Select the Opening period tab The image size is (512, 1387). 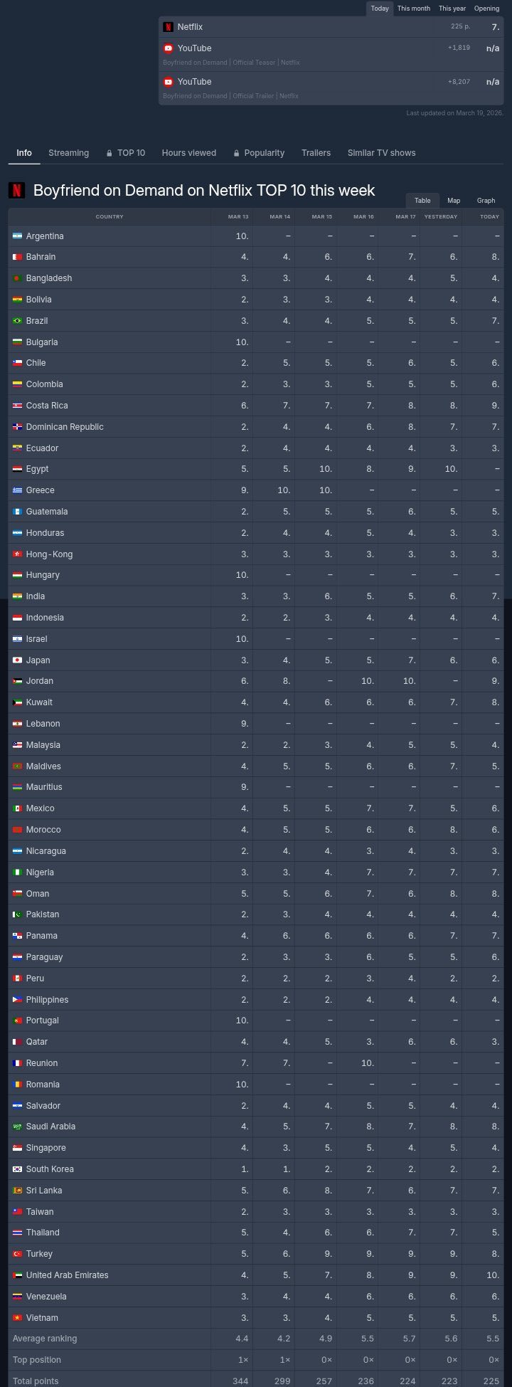[486, 9]
